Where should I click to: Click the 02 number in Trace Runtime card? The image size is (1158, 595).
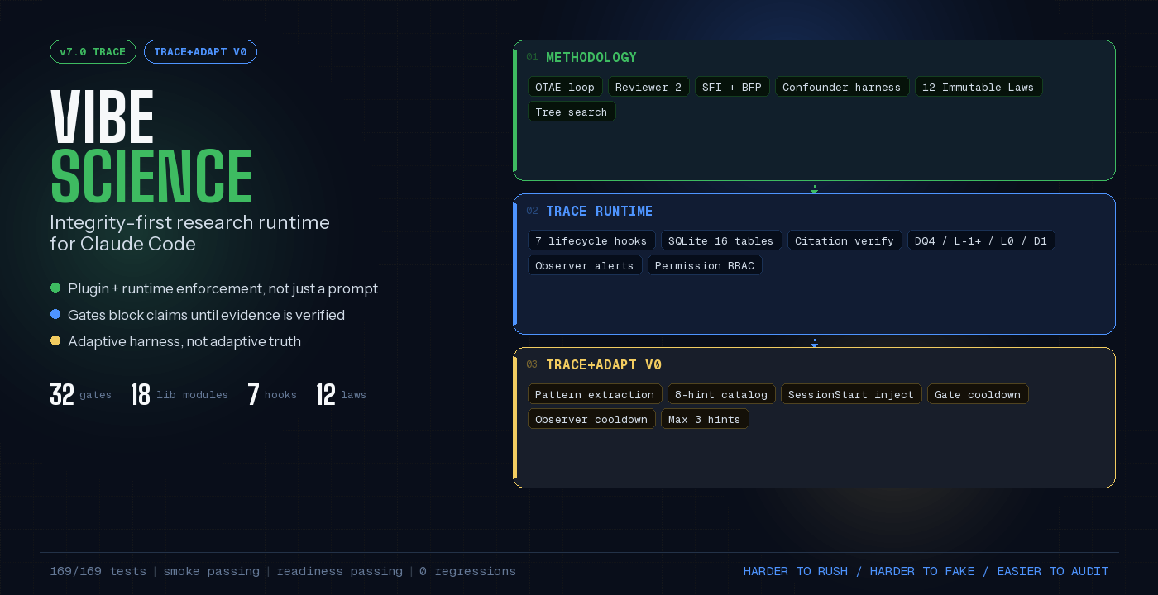pyautogui.click(x=532, y=211)
